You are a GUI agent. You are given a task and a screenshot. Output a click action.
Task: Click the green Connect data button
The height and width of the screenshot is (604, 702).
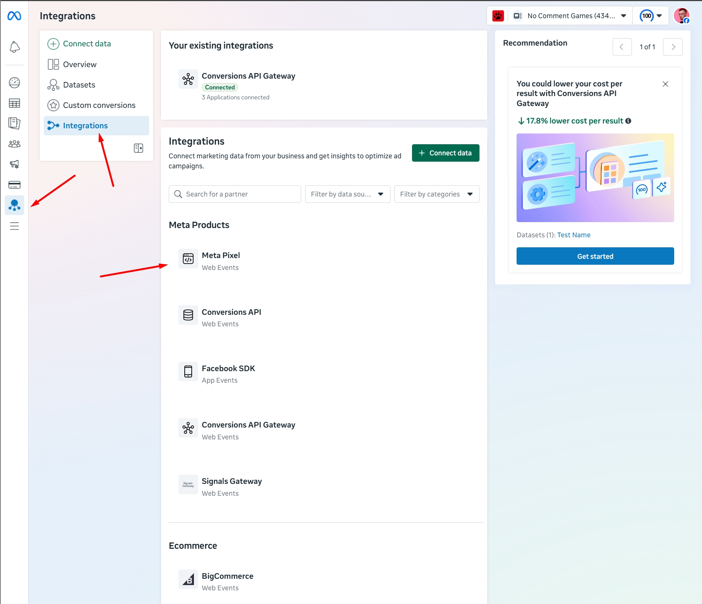[445, 153]
